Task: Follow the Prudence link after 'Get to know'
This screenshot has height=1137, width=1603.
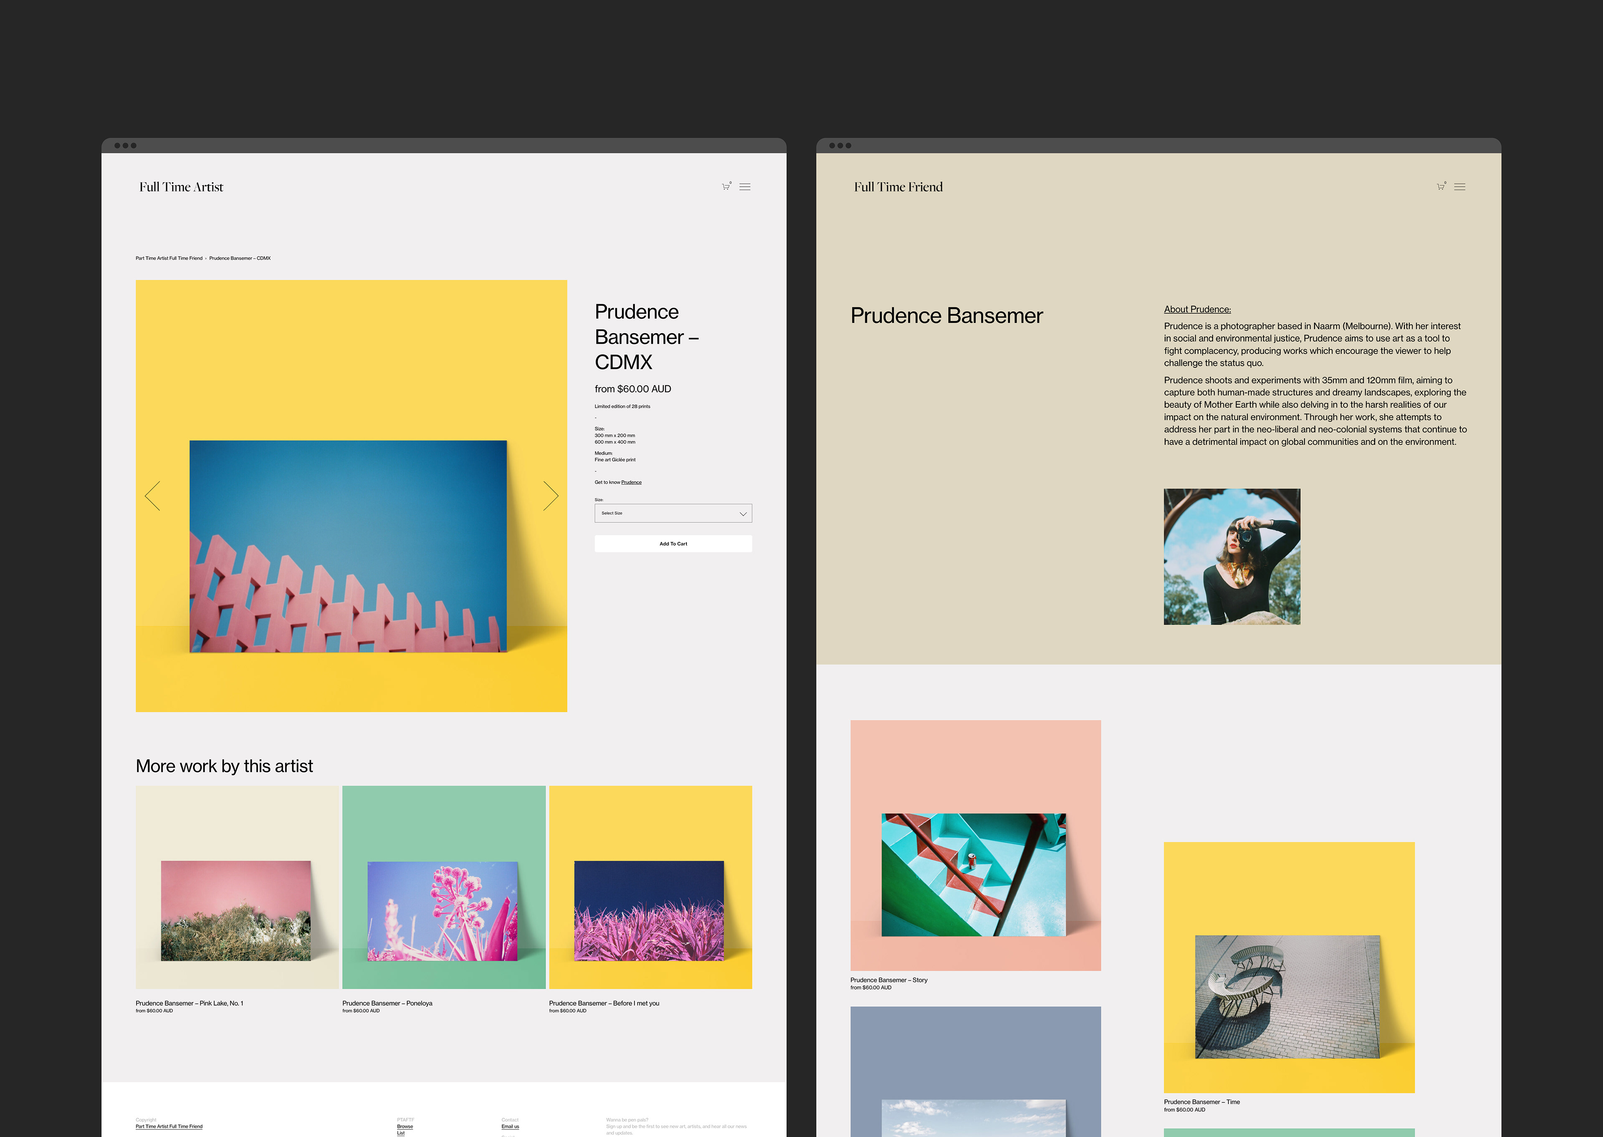Action: click(632, 482)
